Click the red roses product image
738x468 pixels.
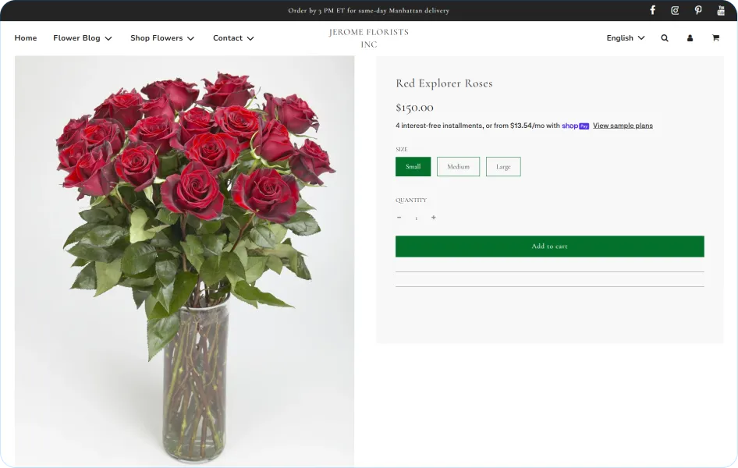tap(184, 261)
